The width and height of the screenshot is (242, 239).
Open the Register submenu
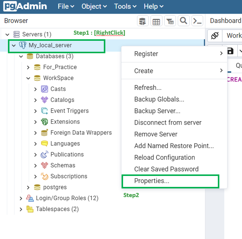(174, 54)
